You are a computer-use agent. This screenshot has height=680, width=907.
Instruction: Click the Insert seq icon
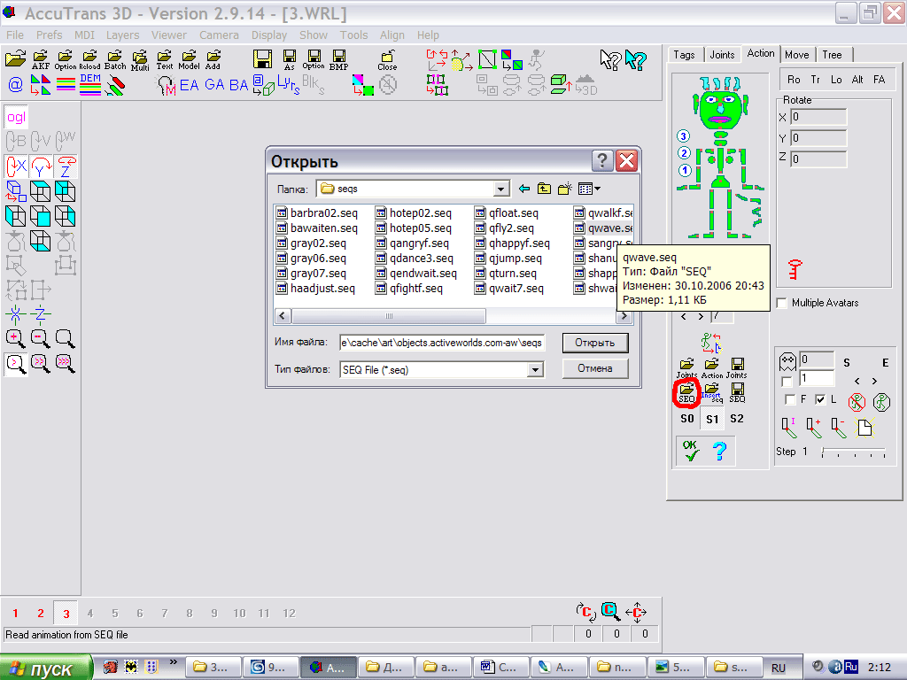tap(712, 392)
